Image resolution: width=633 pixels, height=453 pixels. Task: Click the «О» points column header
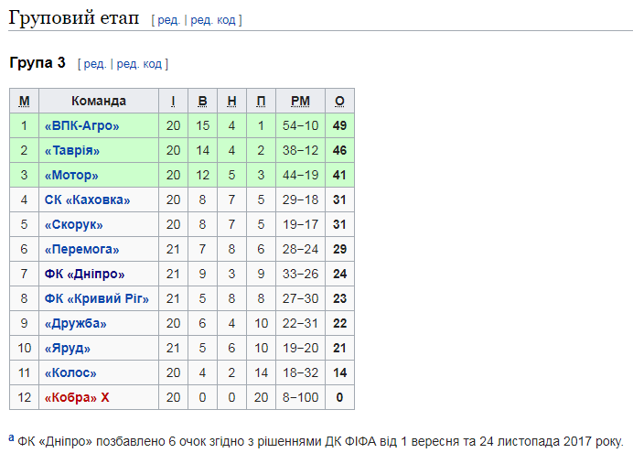click(339, 101)
